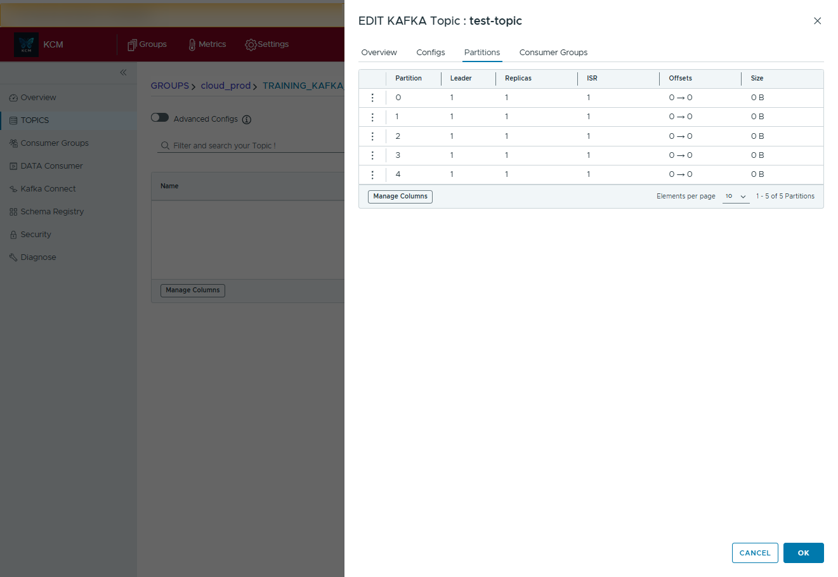Open Settings gear icon
Image resolution: width=838 pixels, height=577 pixels.
(x=251, y=45)
